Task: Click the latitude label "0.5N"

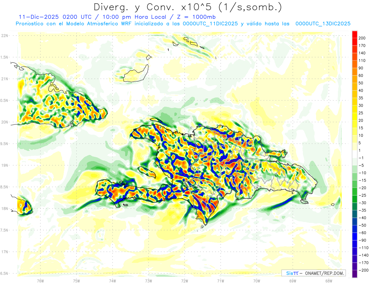Action: 4,101
